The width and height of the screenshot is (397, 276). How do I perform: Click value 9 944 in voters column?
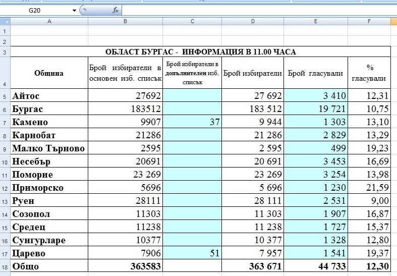[253, 122]
